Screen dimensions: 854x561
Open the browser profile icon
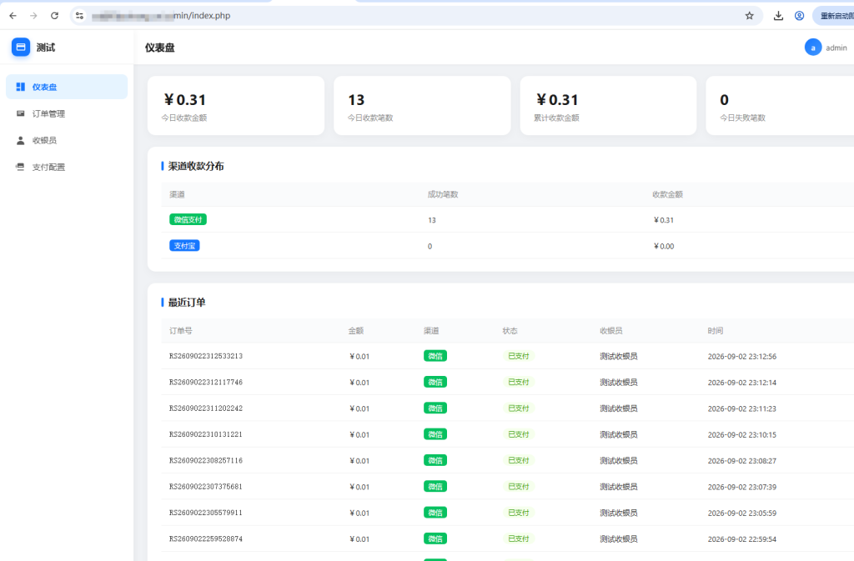pos(799,16)
